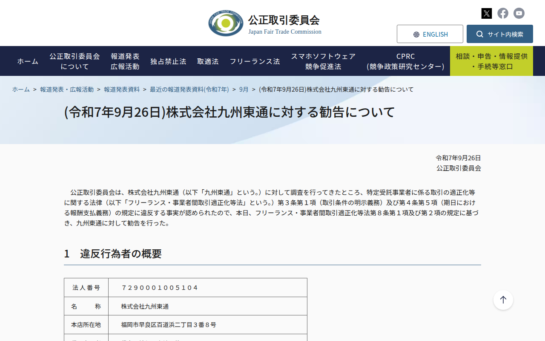Click the scroll-to-top arrow button
Image resolution: width=545 pixels, height=341 pixels.
503,300
